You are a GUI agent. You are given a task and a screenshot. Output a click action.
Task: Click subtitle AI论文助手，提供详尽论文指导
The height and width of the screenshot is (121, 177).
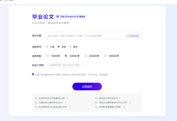click(50, 23)
